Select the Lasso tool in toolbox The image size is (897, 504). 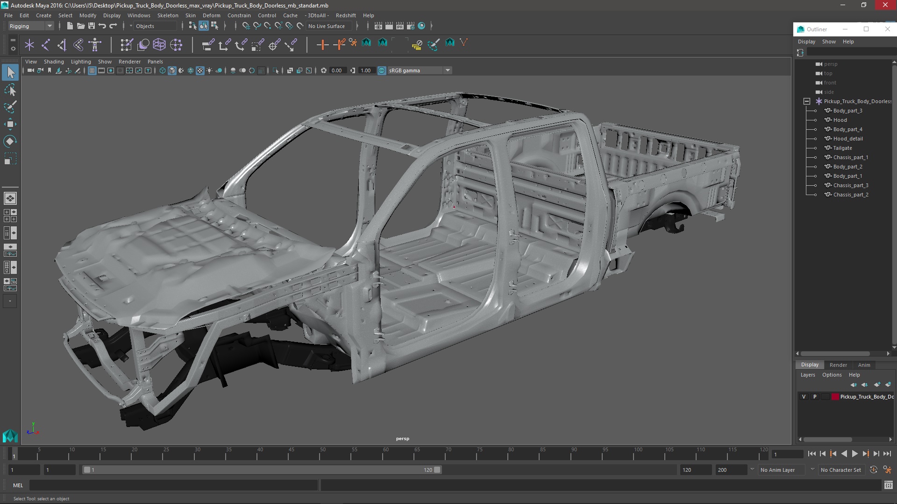point(10,90)
